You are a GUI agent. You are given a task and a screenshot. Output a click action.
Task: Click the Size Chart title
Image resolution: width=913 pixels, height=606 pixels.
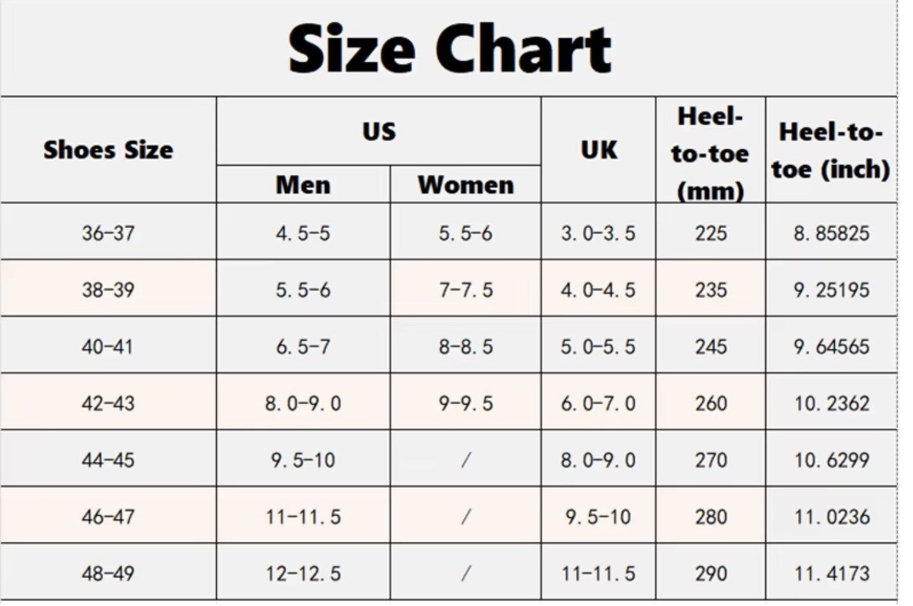tap(450, 49)
